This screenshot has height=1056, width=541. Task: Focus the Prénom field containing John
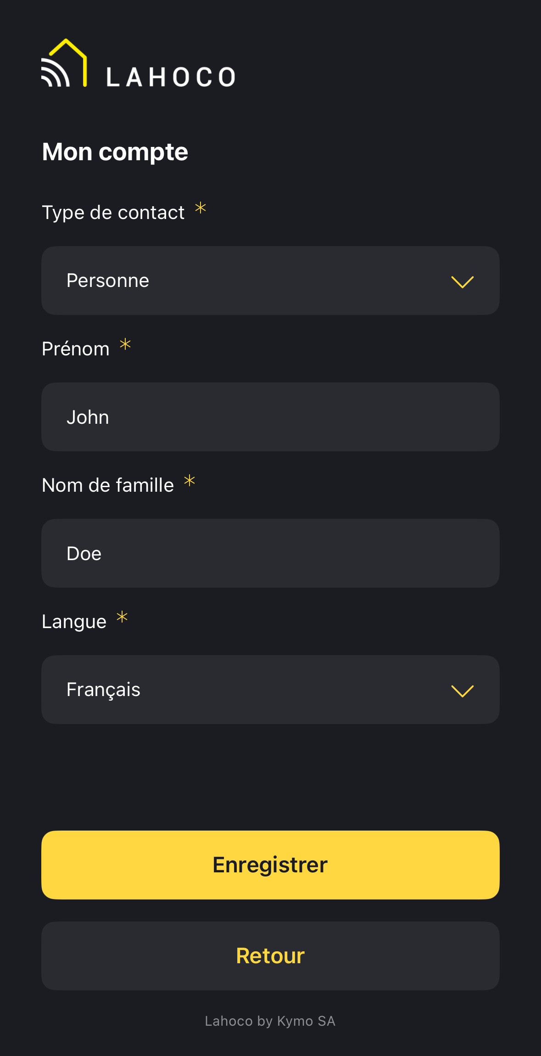[x=270, y=417]
